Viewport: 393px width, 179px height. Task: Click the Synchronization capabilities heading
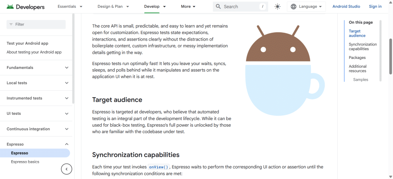coord(136,155)
